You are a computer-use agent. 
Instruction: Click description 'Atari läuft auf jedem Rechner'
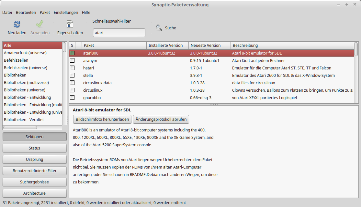[x=258, y=61]
